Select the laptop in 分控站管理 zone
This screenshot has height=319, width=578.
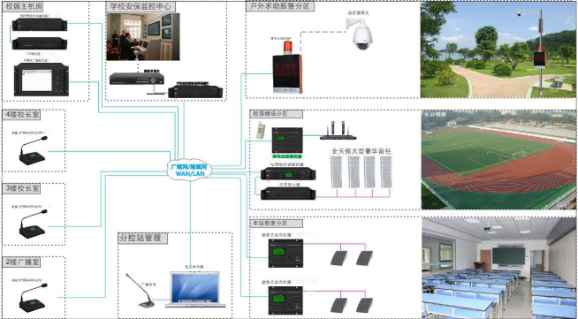[195, 290]
